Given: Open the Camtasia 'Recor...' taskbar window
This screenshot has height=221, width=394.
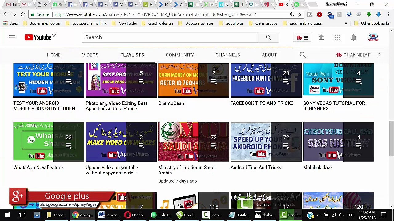Looking at the screenshot, I should tap(212, 215).
